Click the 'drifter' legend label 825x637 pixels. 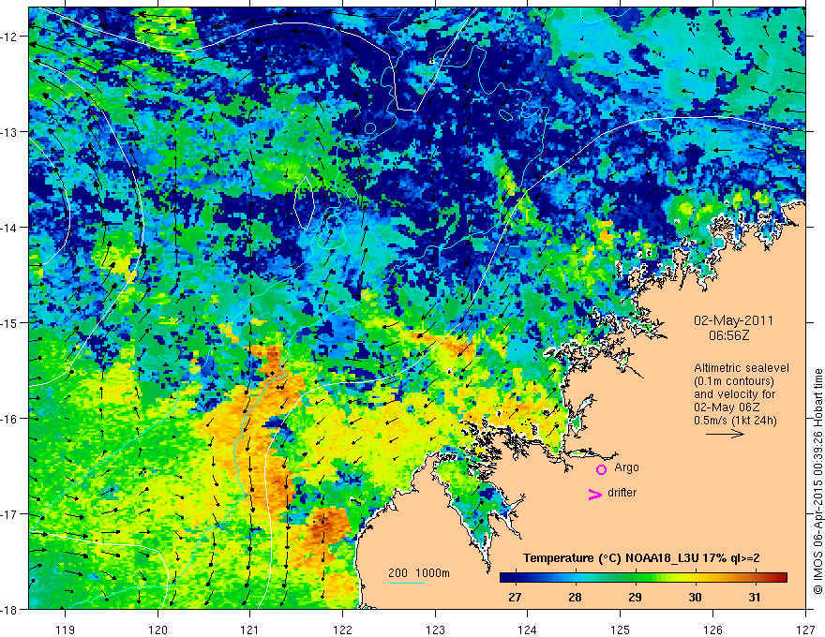pos(622,493)
